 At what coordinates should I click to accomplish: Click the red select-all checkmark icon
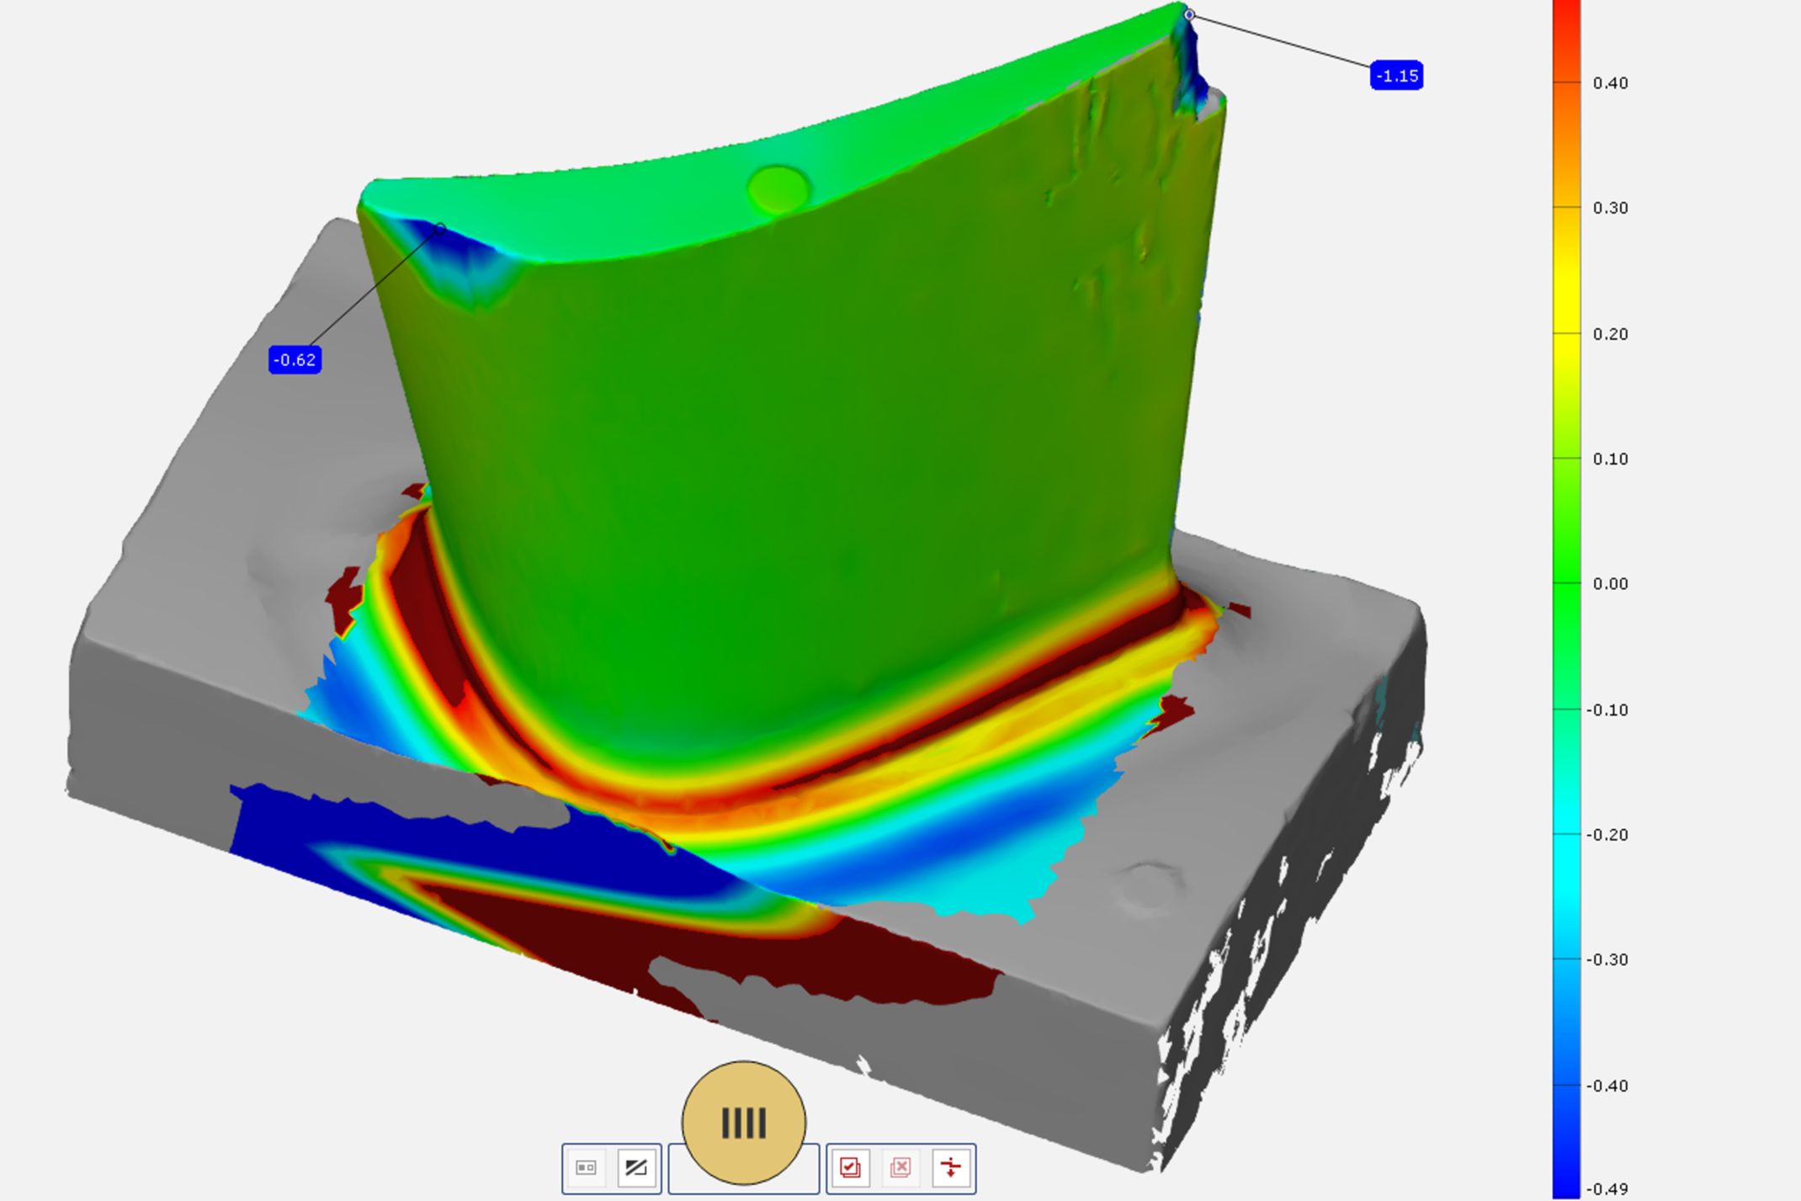tap(850, 1167)
